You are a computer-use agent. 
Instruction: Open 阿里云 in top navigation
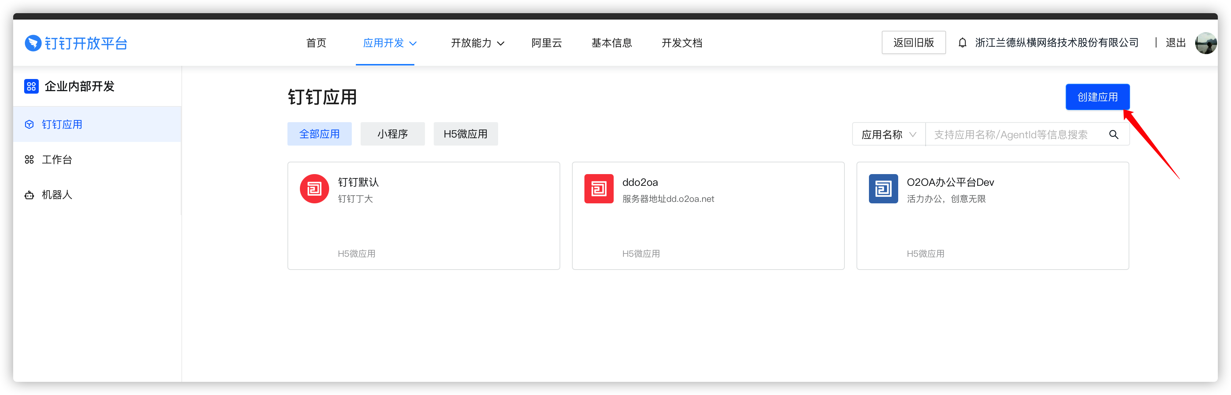546,43
